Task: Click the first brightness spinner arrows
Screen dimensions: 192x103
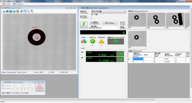Action: (x=17, y=89)
